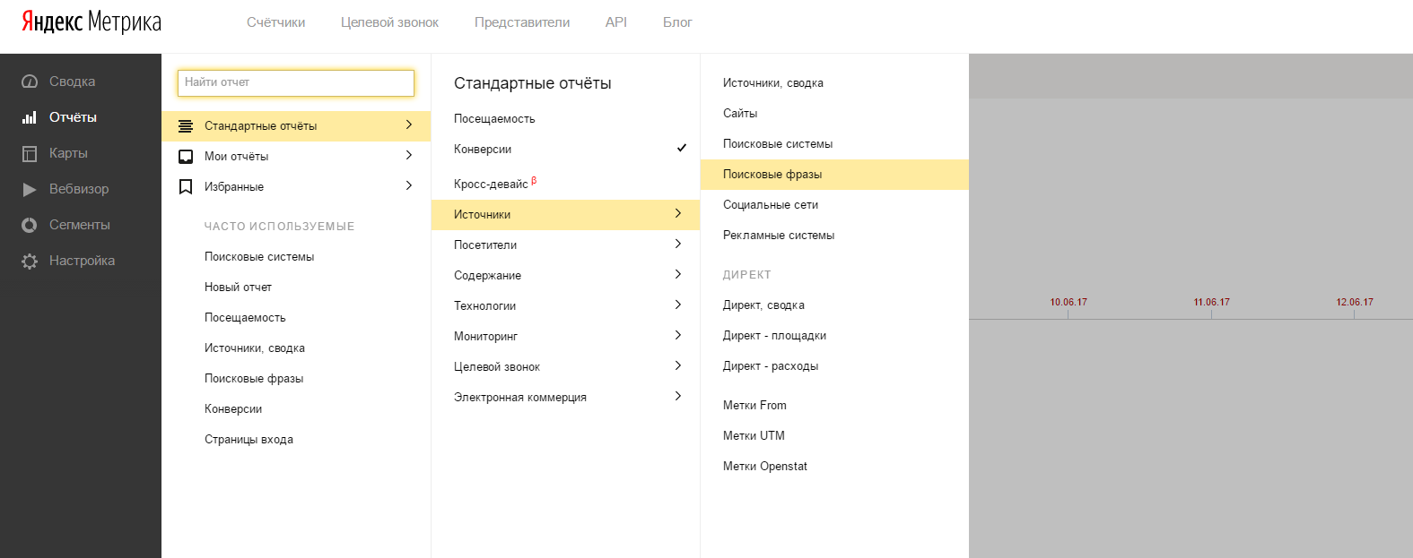Open Поисковые системы in Источники submenu
Image resolution: width=1413 pixels, height=558 pixels.
pos(778,144)
